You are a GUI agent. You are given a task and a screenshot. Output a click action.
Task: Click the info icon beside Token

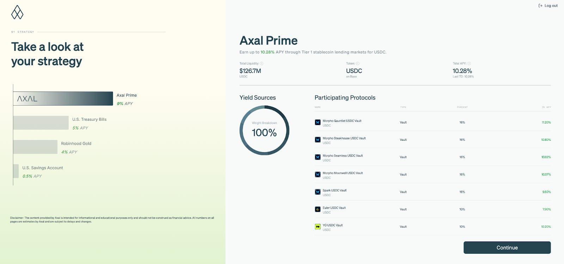point(357,64)
